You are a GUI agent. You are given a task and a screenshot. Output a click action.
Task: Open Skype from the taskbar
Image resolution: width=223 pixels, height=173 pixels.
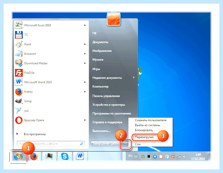pyautogui.click(x=65, y=156)
